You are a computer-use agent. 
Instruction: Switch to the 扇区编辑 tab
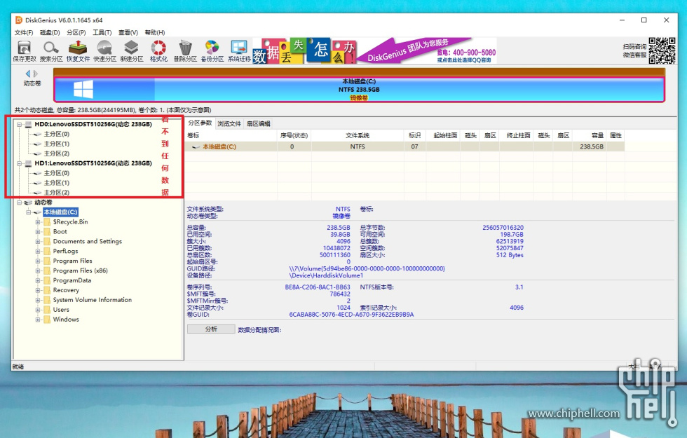[258, 123]
